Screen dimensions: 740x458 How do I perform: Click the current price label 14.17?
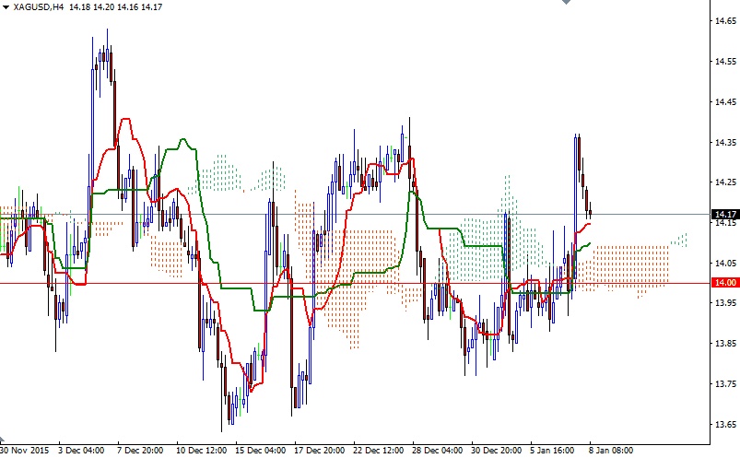tap(725, 215)
